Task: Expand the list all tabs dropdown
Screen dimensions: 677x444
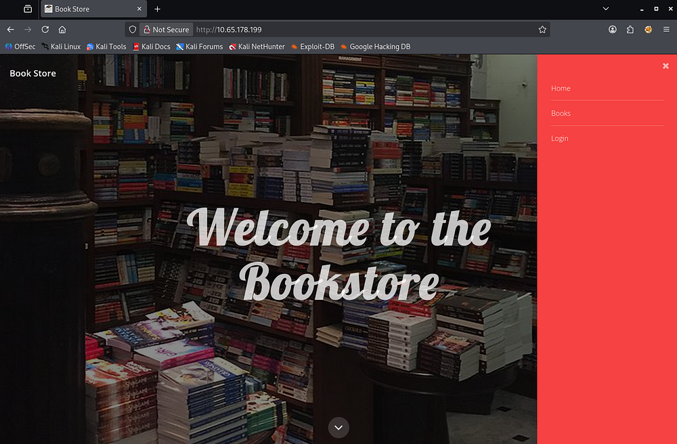Action: [x=605, y=9]
